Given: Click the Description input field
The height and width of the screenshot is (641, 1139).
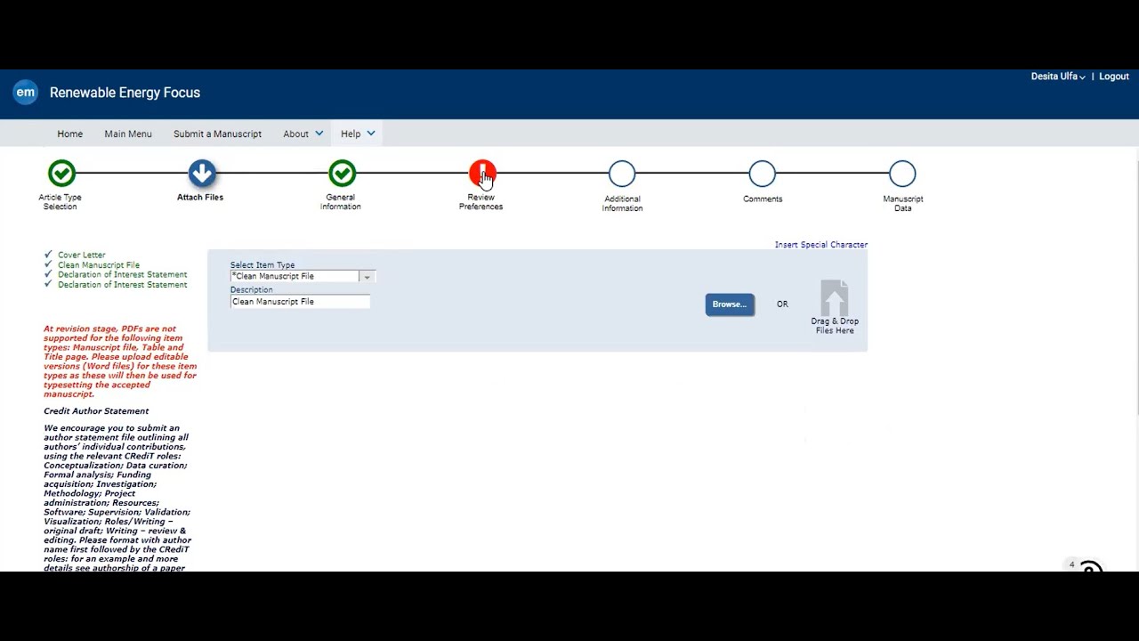Looking at the screenshot, I should 300,302.
